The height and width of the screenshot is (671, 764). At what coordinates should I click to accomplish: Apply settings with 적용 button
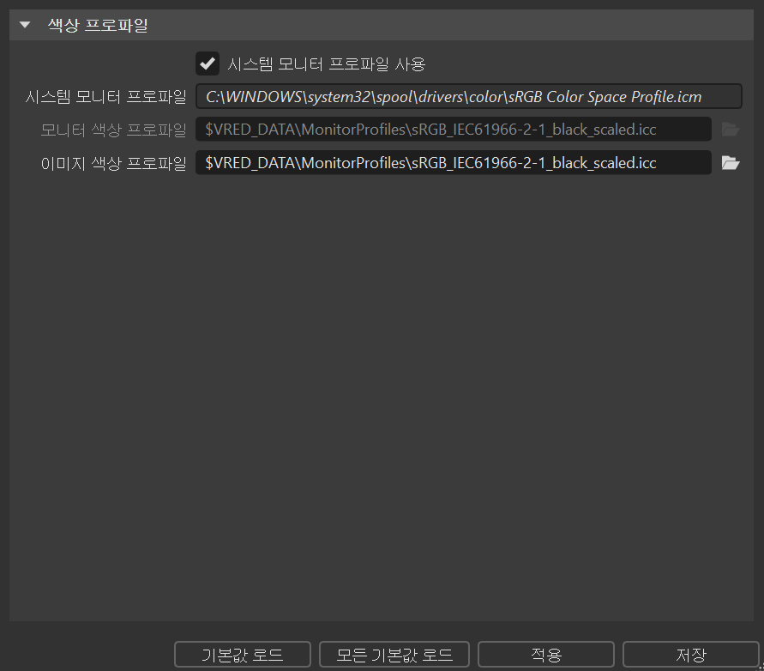point(546,655)
